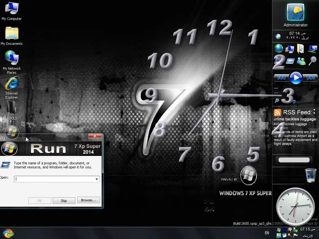
Task: Click the magic wand tray icon
Action: [x=290, y=235]
